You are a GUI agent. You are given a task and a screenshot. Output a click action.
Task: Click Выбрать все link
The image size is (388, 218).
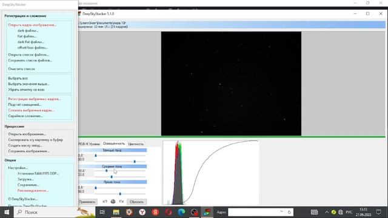tap(18, 78)
